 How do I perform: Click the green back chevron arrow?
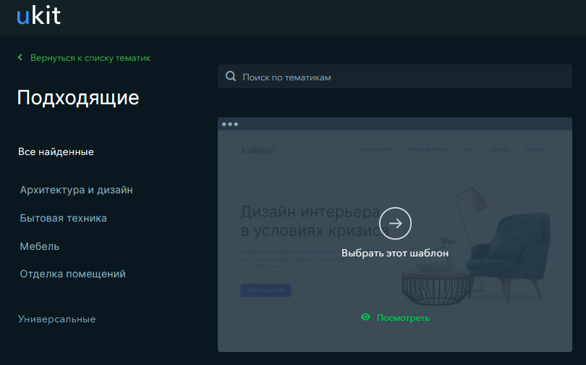point(20,57)
